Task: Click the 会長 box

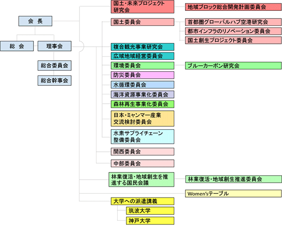Action: pos(35,21)
